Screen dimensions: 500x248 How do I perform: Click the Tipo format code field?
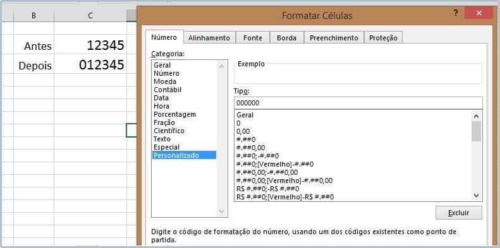point(358,103)
